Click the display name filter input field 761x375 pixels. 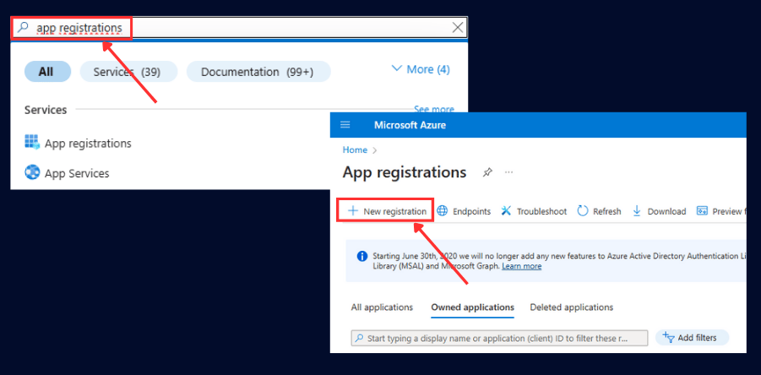pyautogui.click(x=499, y=338)
